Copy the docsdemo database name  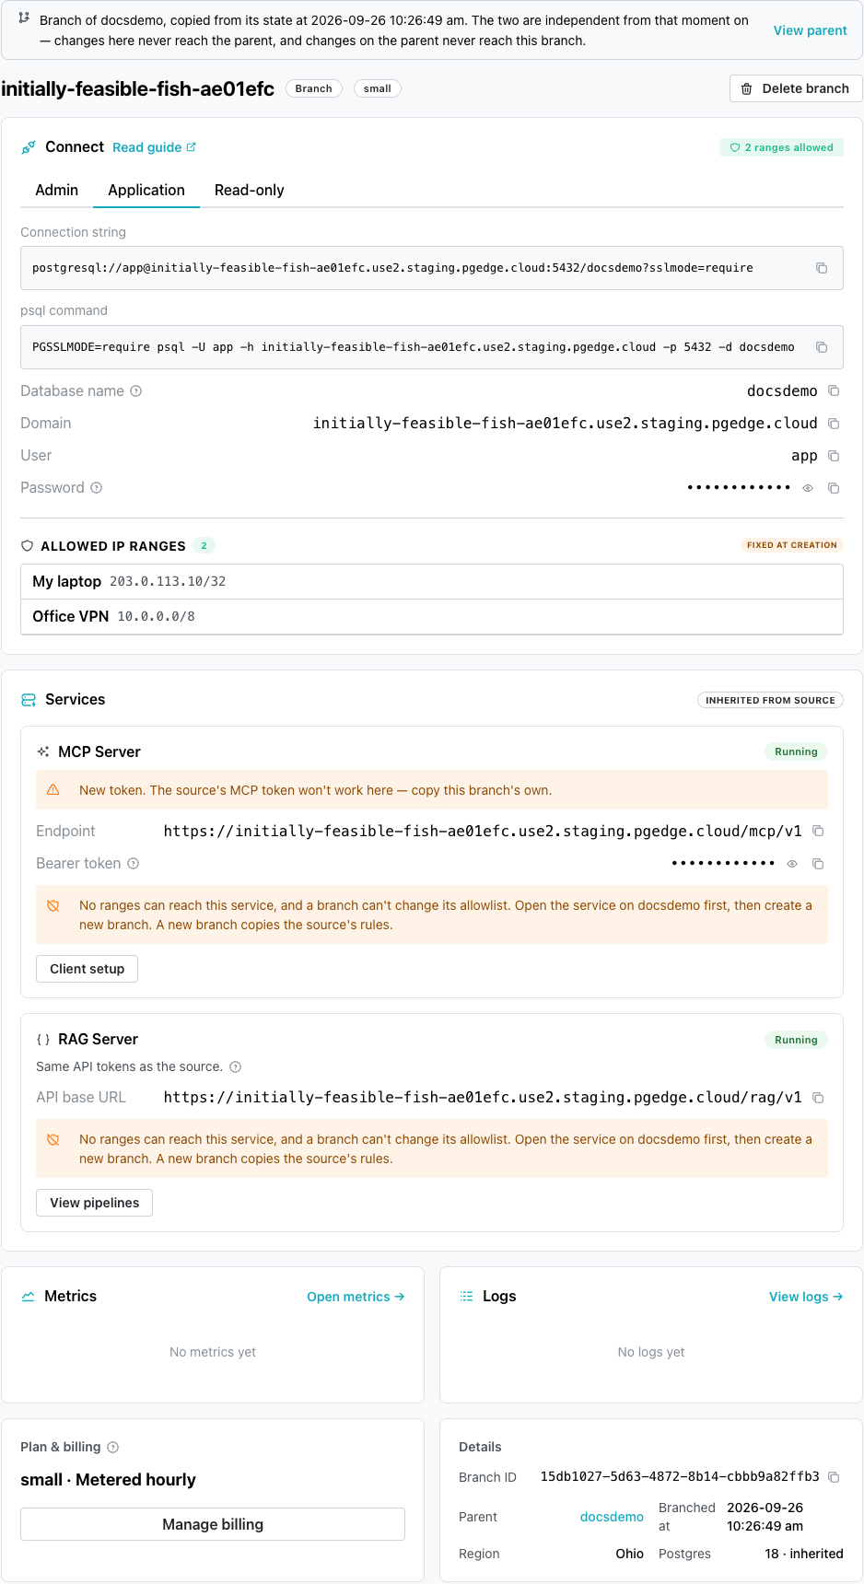tap(834, 391)
